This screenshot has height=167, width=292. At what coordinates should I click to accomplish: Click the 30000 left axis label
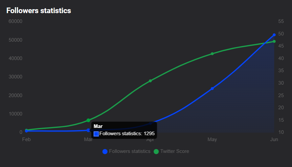click(x=15, y=77)
